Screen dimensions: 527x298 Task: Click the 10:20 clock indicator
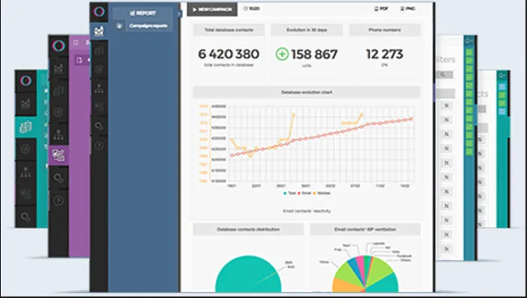[251, 9]
